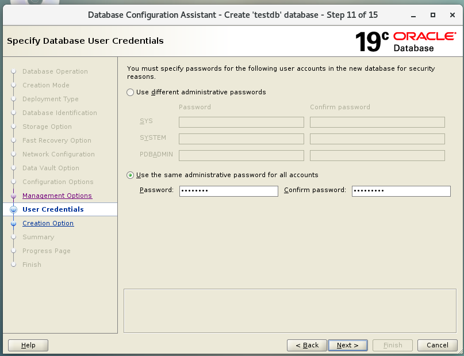Click the disabled Finish button
This screenshot has width=464, height=356.
[393, 345]
